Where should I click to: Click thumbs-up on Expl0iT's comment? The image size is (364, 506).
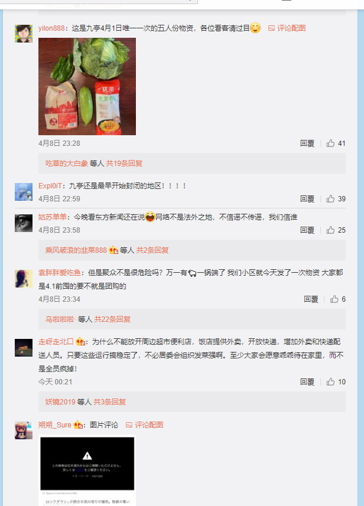330,199
